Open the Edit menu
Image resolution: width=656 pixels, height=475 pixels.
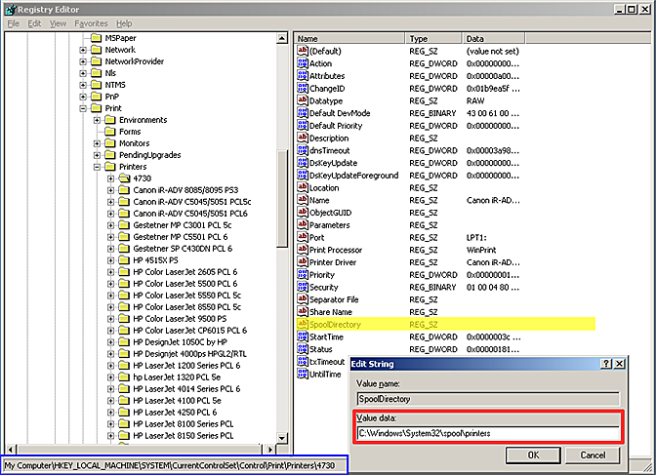tap(34, 23)
